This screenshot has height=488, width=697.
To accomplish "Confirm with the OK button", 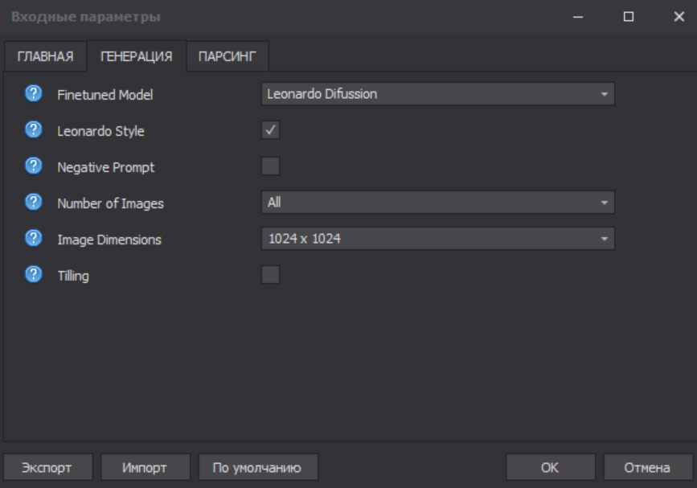I will [x=551, y=467].
